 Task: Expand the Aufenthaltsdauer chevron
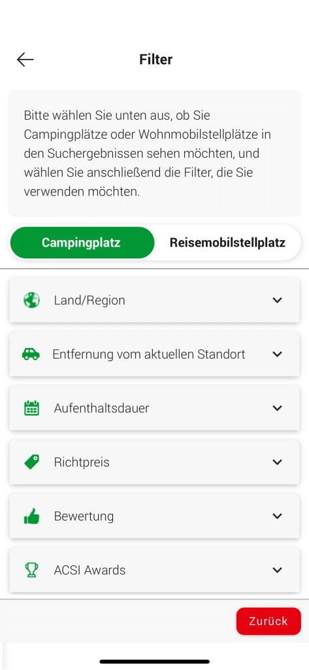278,408
